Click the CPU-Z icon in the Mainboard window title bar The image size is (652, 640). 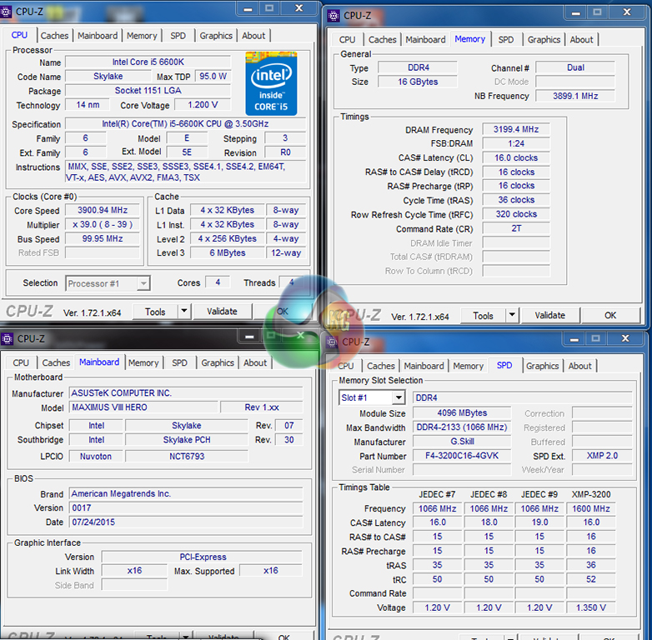coord(8,338)
